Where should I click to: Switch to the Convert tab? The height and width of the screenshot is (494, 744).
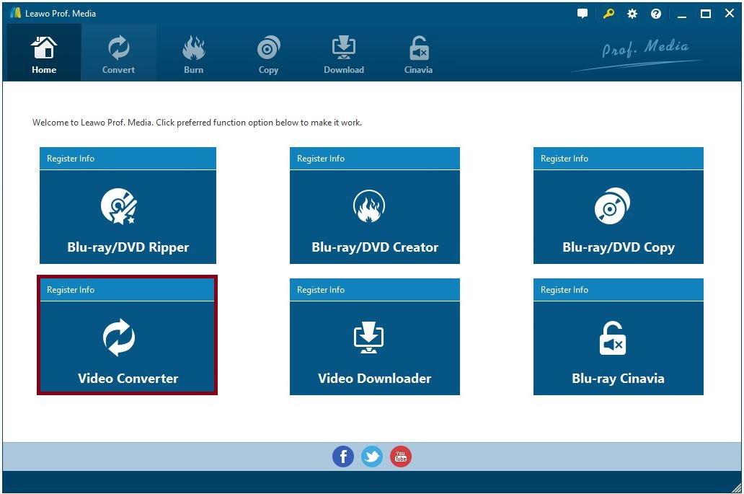[x=118, y=53]
